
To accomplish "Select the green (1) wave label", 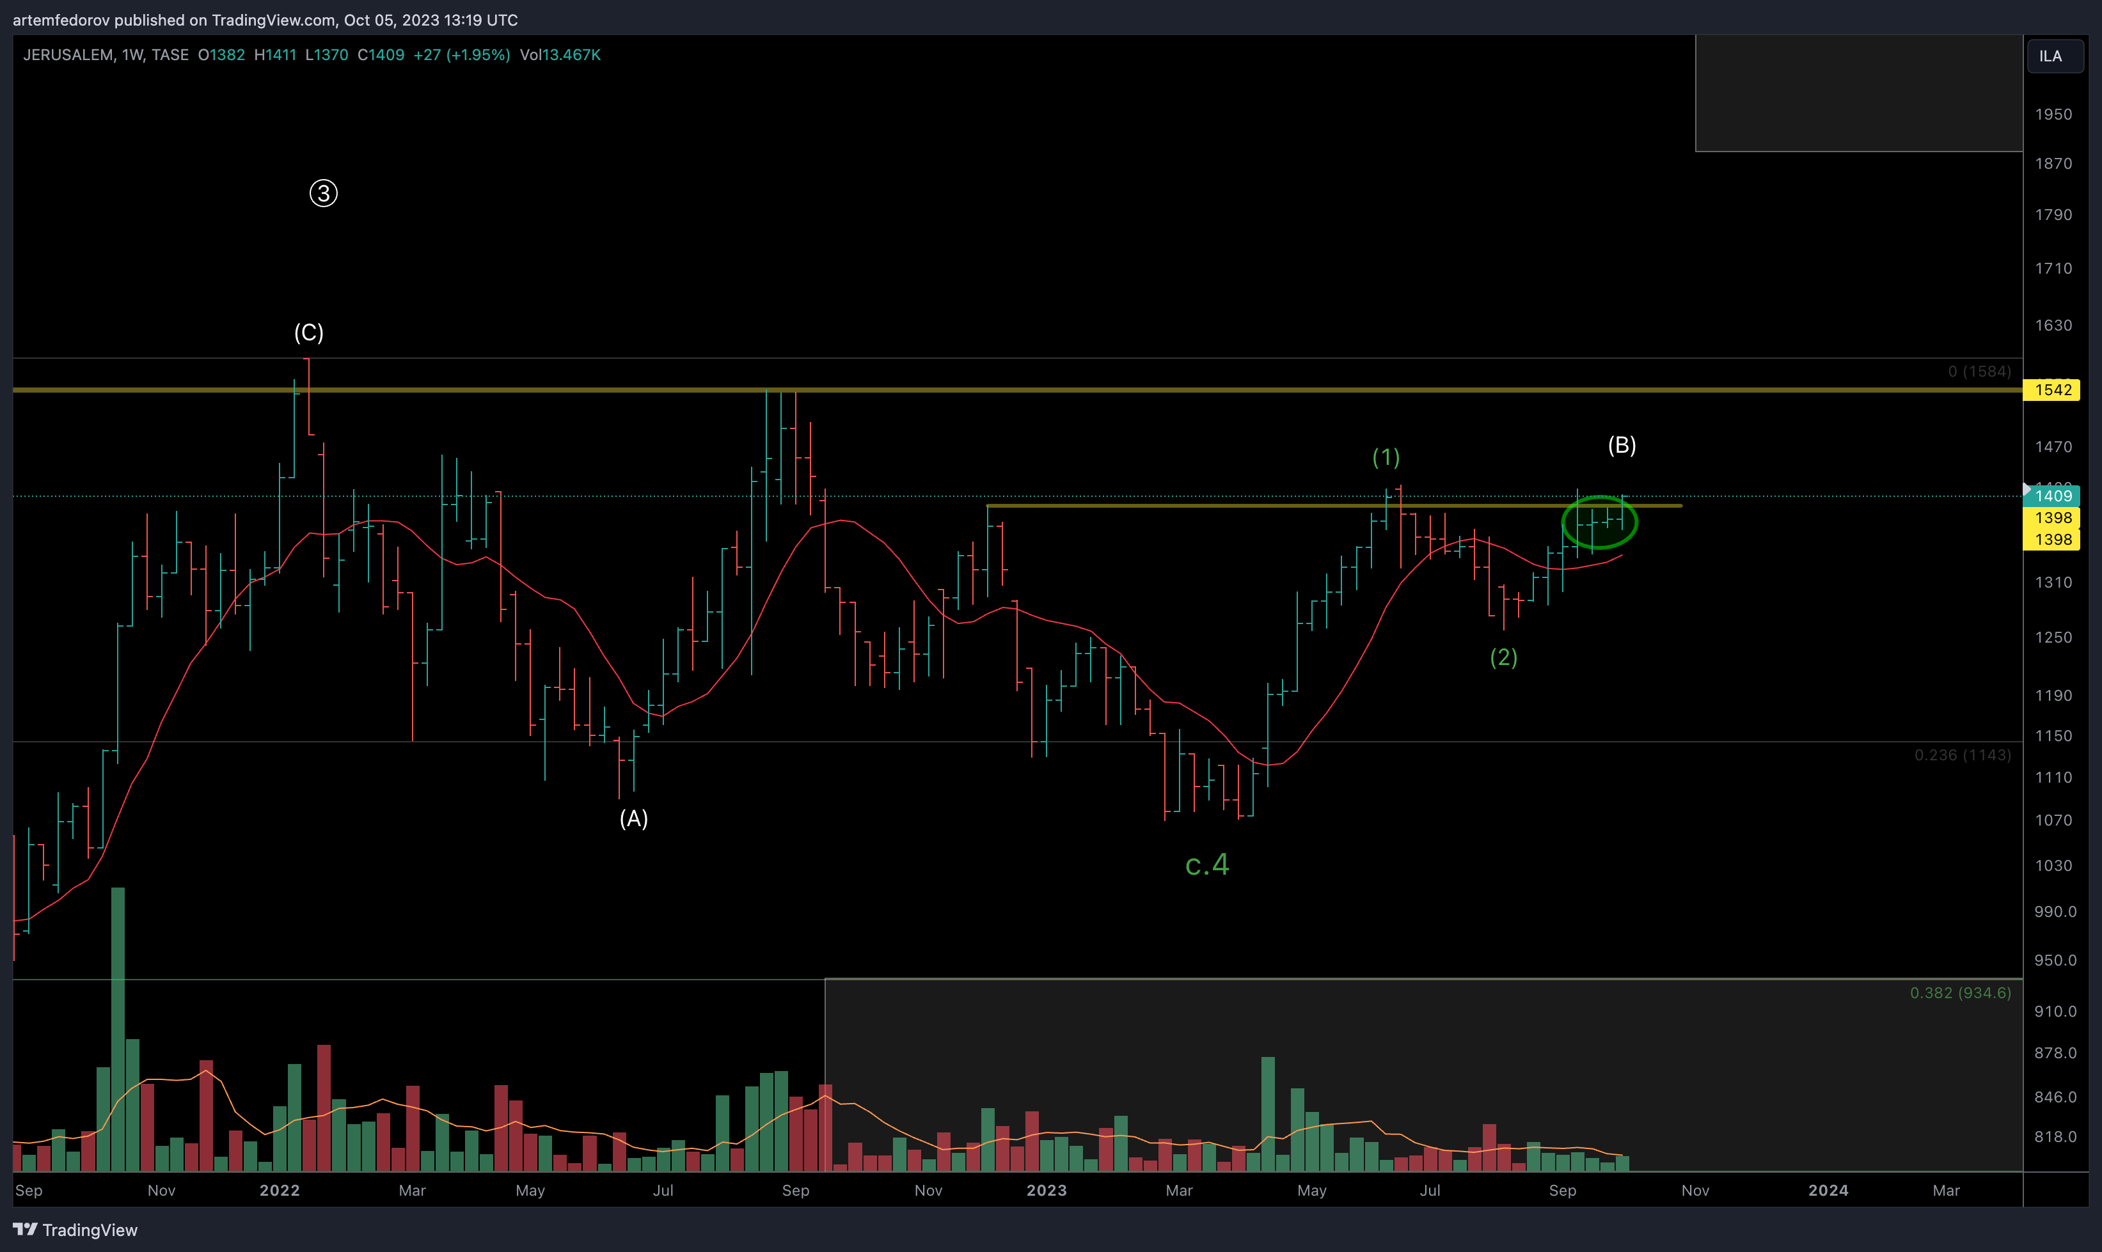I will (1386, 457).
